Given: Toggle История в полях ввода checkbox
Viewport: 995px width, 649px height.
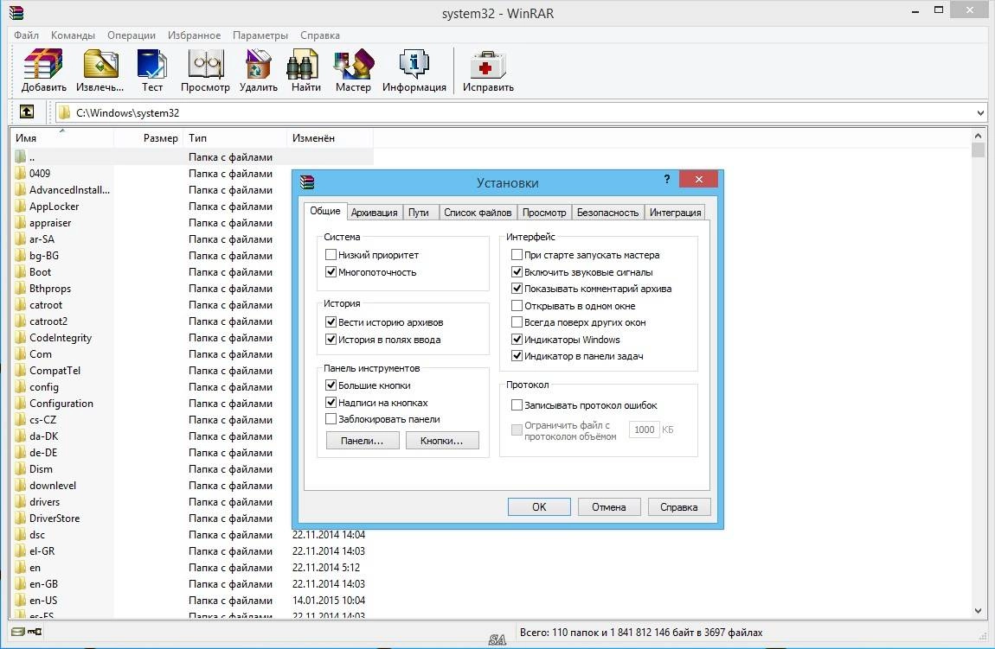Looking at the screenshot, I should pos(331,339).
